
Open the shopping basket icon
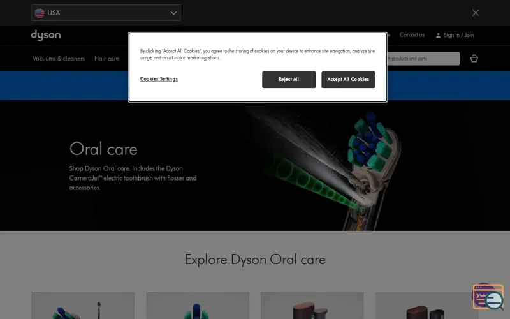click(474, 59)
